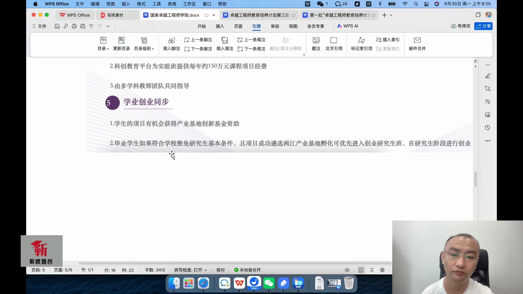Image resolution: width=523 pixels, height=294 pixels.
Task: Switch to the 插入 ribbon tab
Action: [220, 26]
